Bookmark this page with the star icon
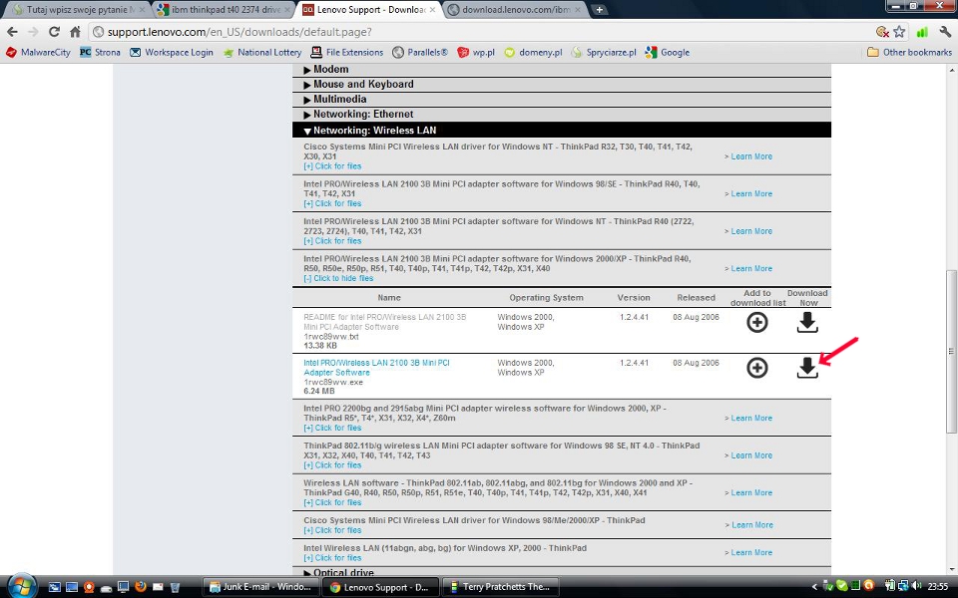This screenshot has height=598, width=958. pyautogui.click(x=899, y=32)
